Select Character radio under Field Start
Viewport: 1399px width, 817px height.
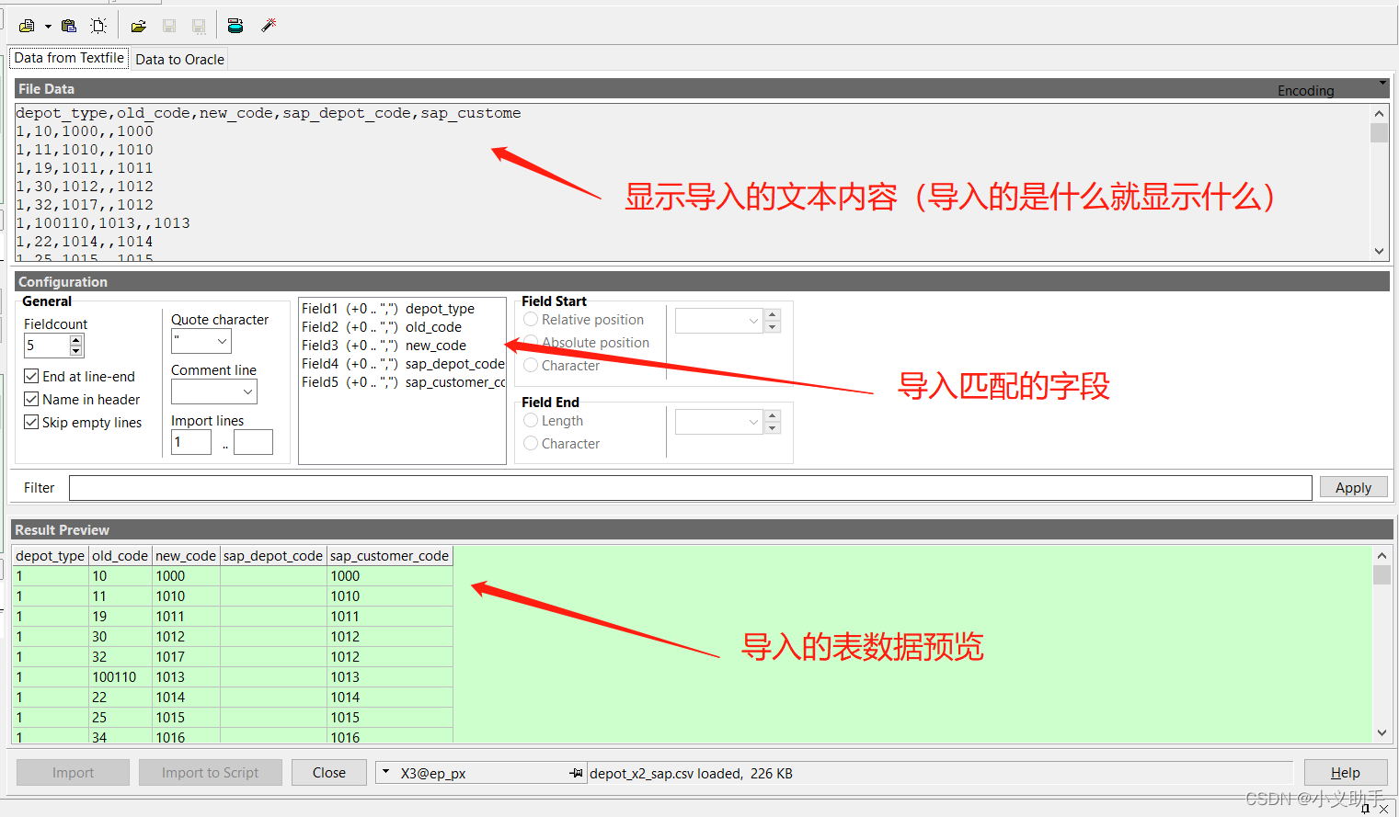[x=531, y=365]
